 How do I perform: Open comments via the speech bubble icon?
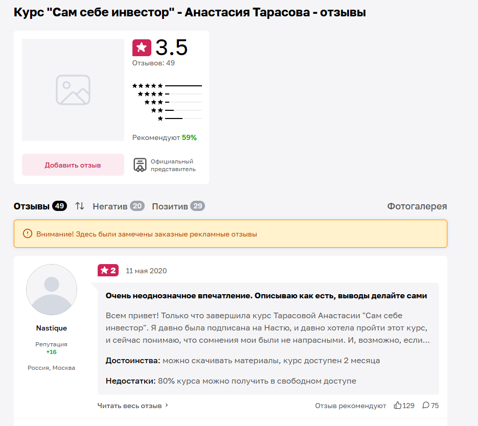coord(427,405)
